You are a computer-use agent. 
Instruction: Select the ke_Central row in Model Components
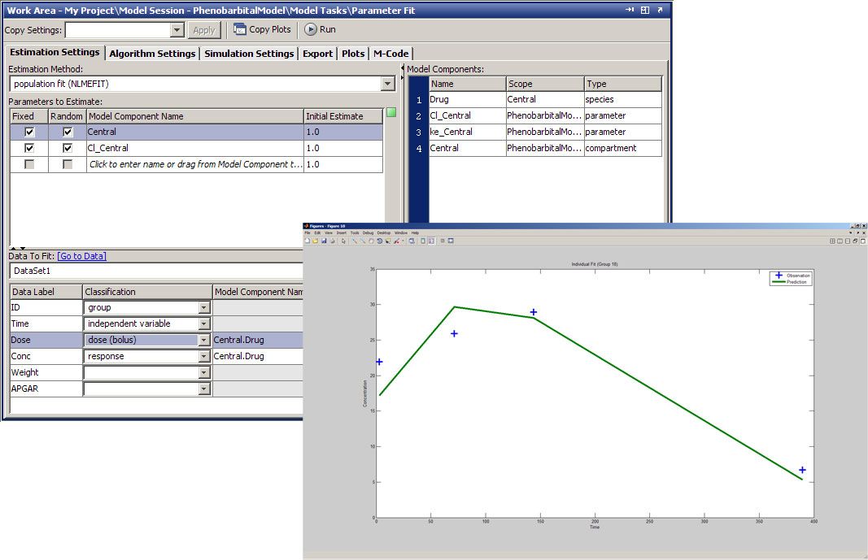[x=545, y=132]
